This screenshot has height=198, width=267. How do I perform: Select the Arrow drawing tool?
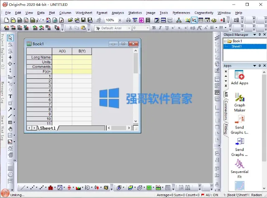(x=10, y=109)
